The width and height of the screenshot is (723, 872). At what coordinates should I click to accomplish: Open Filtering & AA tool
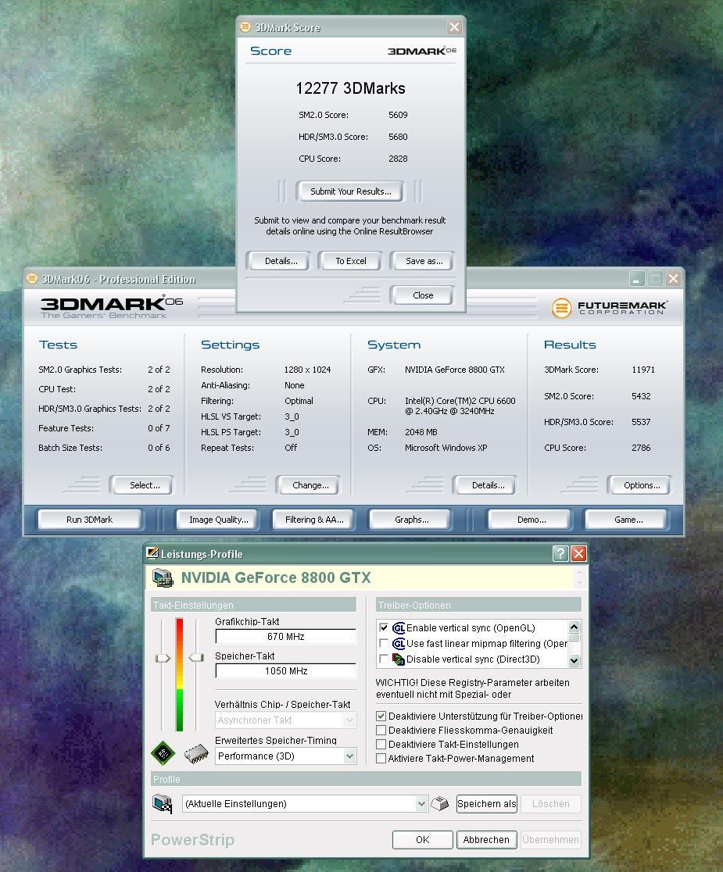[x=314, y=520]
